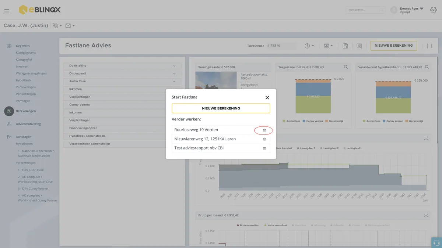Open the email envelope dropdown
The image size is (442, 248).
coord(70,26)
